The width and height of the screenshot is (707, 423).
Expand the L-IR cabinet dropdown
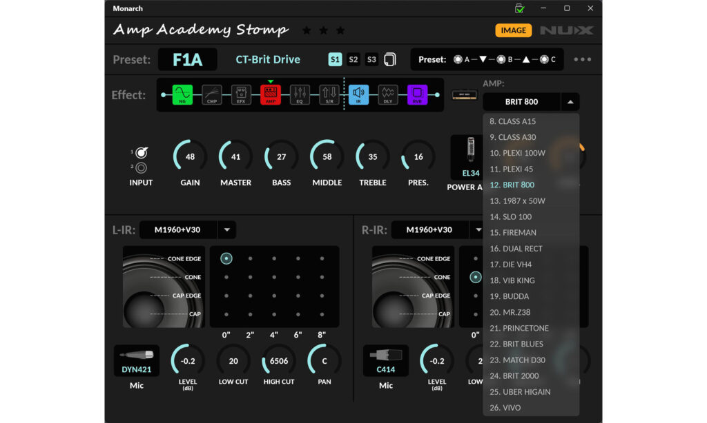coord(227,229)
